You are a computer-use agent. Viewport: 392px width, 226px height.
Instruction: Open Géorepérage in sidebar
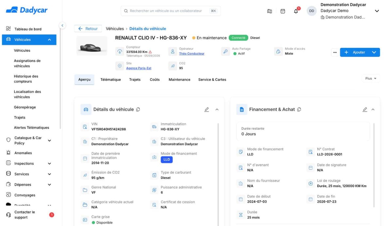click(25, 107)
